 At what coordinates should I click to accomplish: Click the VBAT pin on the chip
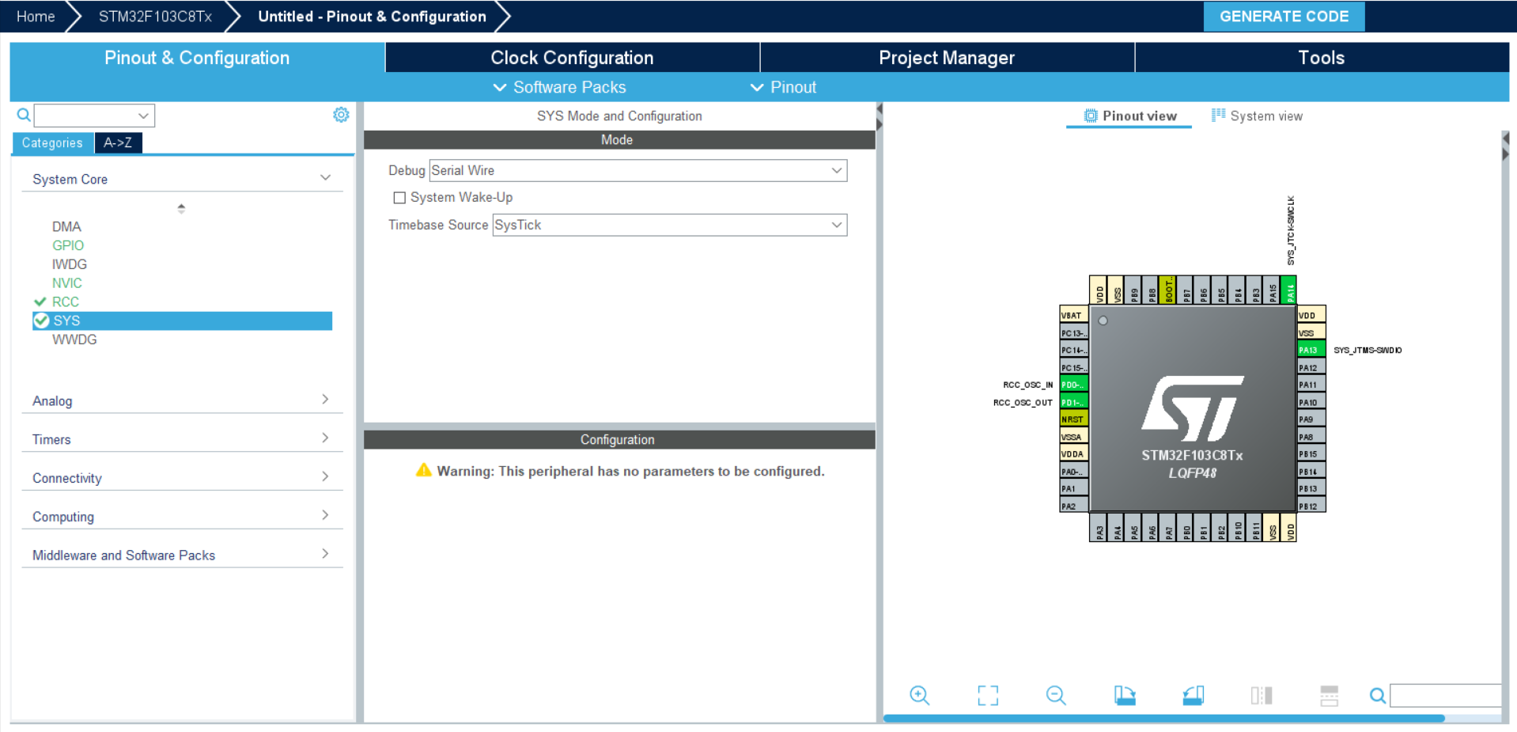(1074, 315)
